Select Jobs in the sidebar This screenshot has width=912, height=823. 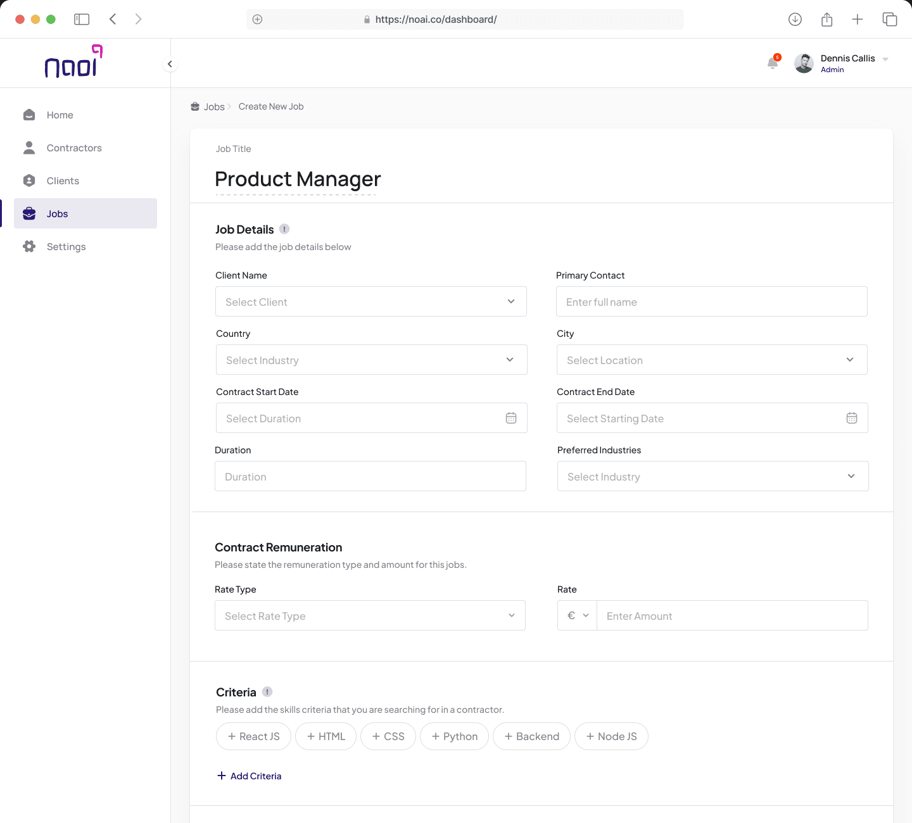click(85, 213)
